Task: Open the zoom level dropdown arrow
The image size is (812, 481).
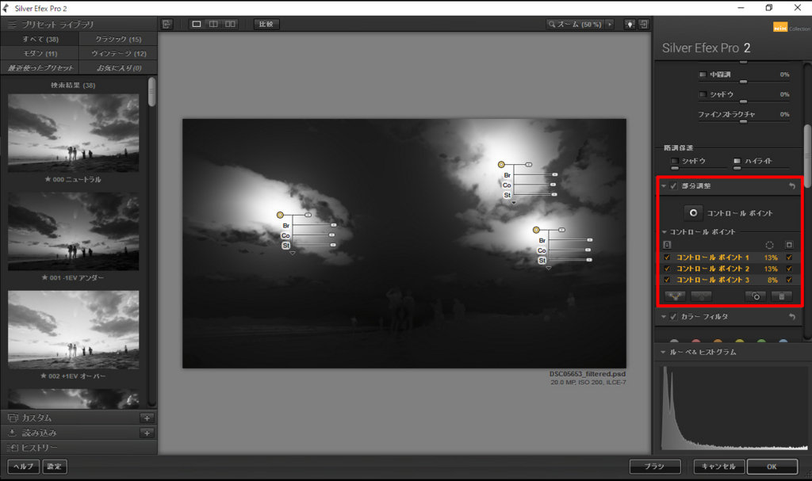Action: tap(610, 24)
